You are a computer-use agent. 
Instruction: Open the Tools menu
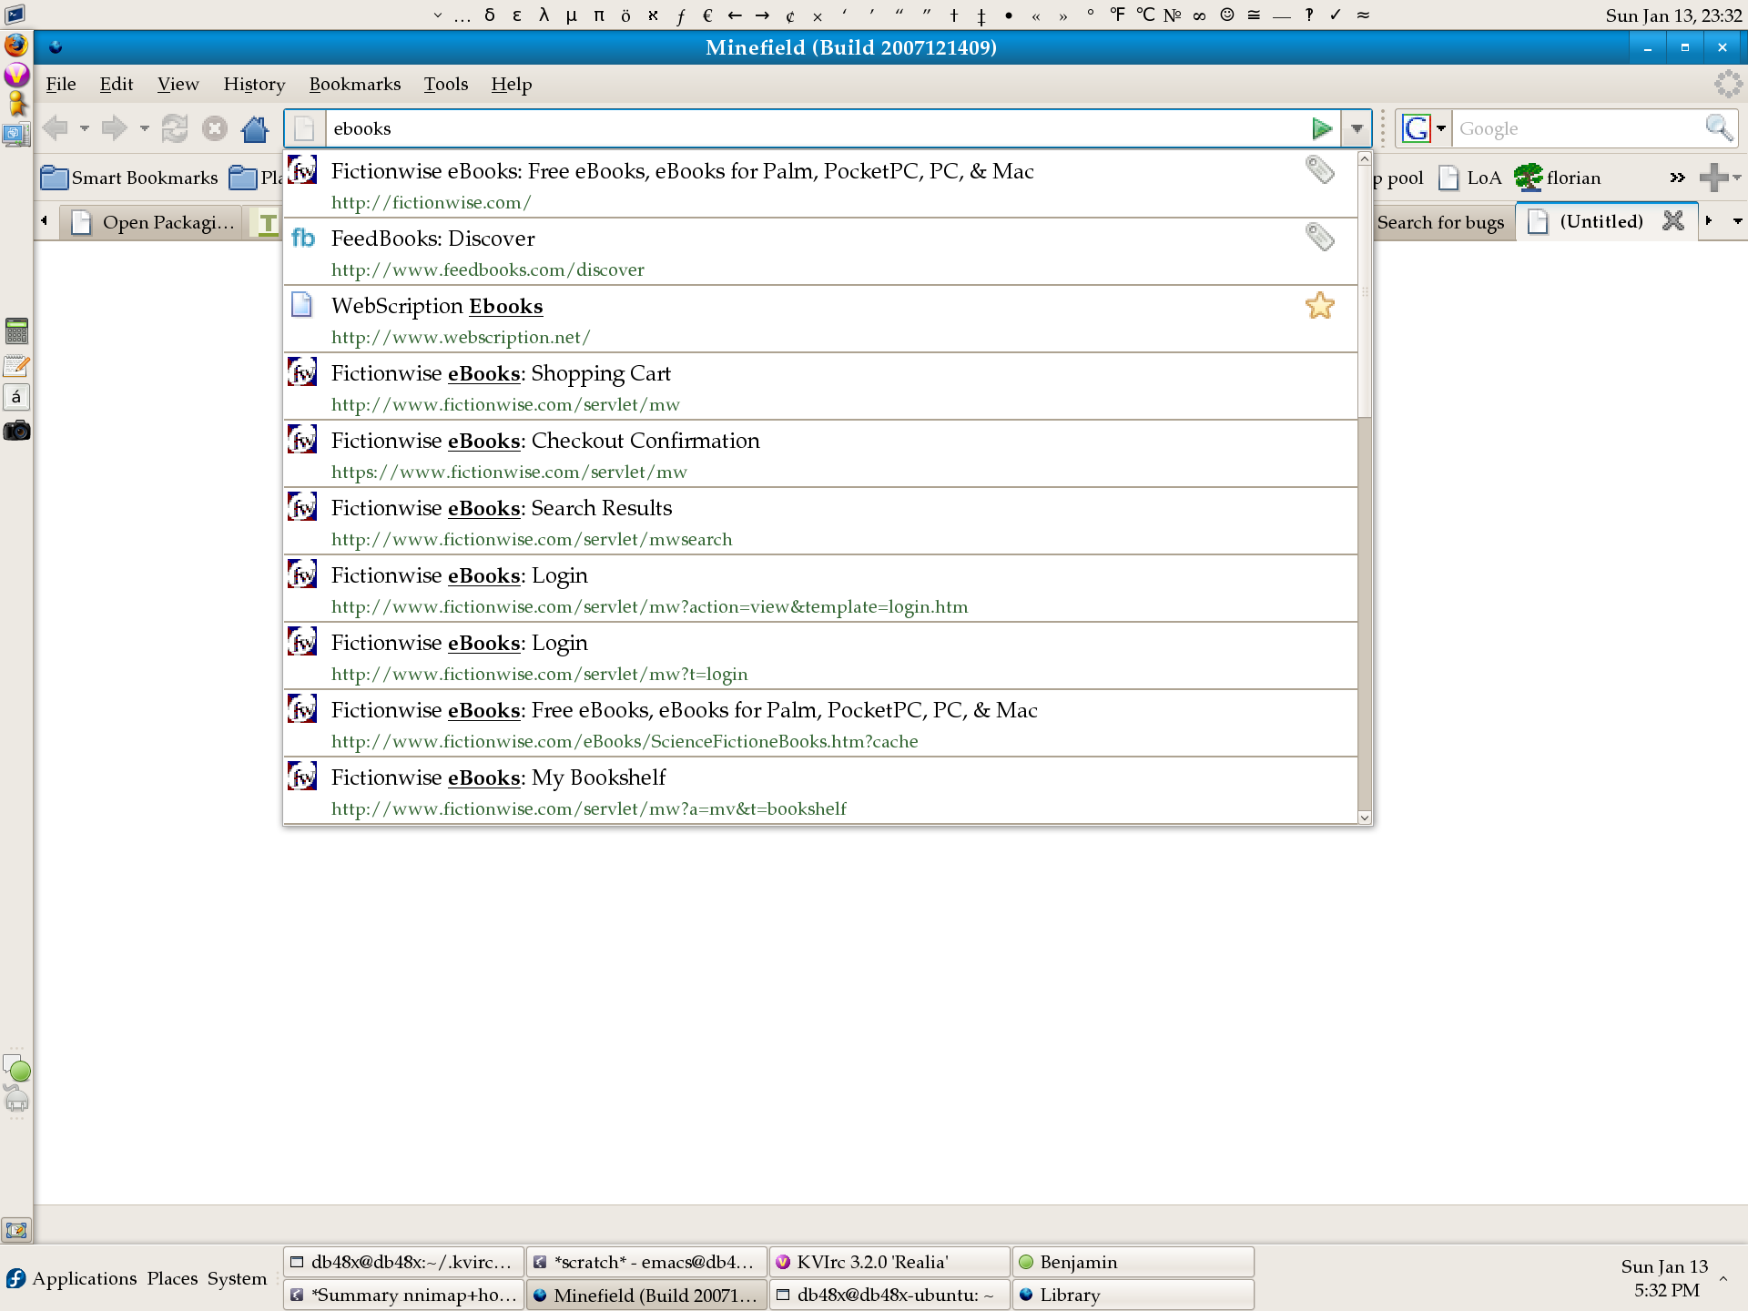[x=446, y=84]
